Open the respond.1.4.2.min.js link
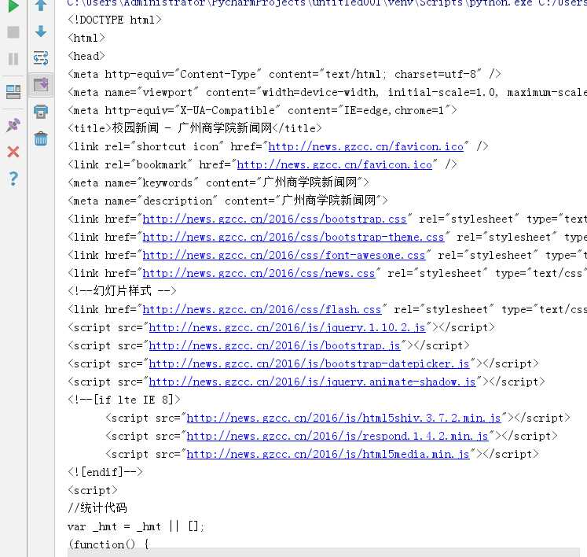The width and height of the screenshot is (587, 557). pos(337,436)
